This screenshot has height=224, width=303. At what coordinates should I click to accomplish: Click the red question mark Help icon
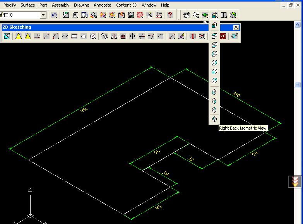170,15
